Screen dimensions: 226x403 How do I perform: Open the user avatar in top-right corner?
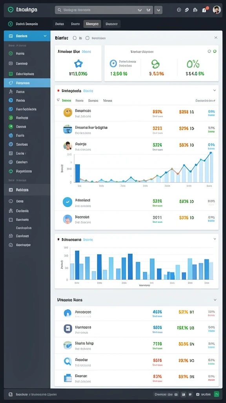217,10
